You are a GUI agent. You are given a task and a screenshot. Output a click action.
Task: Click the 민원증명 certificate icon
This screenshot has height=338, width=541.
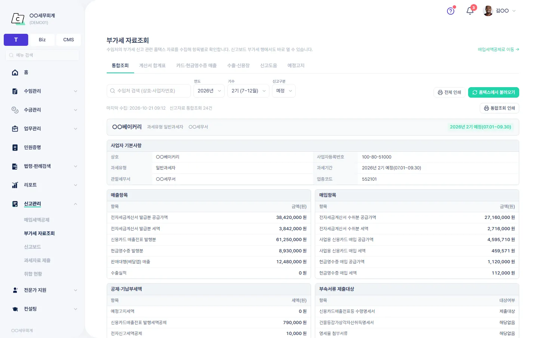coord(15,148)
